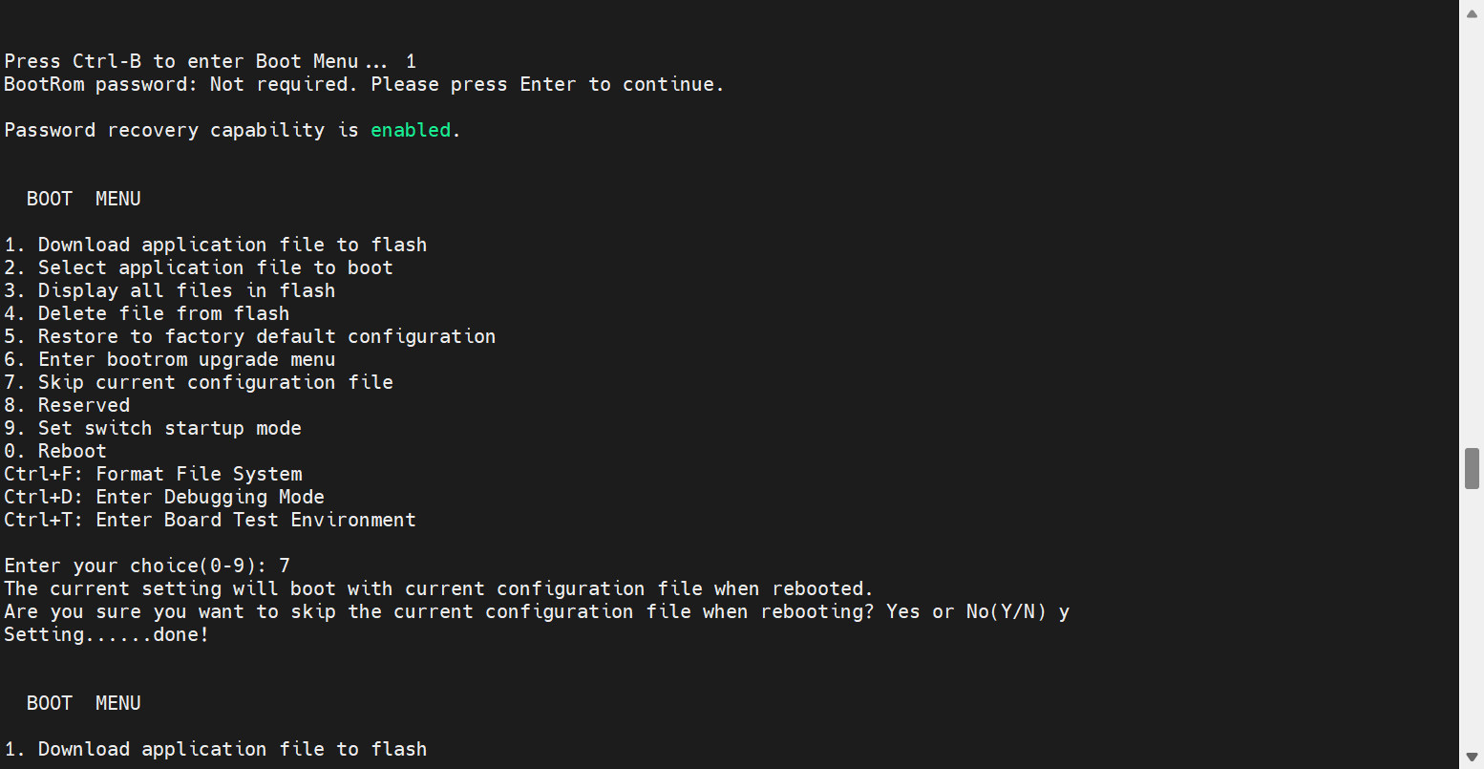Viewport: 1484px width, 769px height.
Task: Click "3. Display all files in flash"
Action: [x=170, y=290]
